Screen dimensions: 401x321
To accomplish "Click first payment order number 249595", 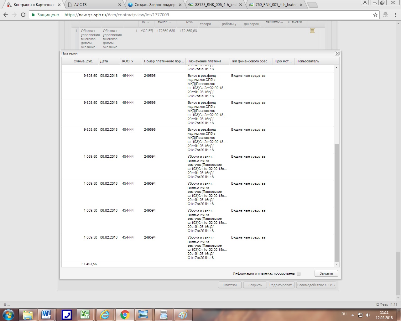I will point(150,76).
